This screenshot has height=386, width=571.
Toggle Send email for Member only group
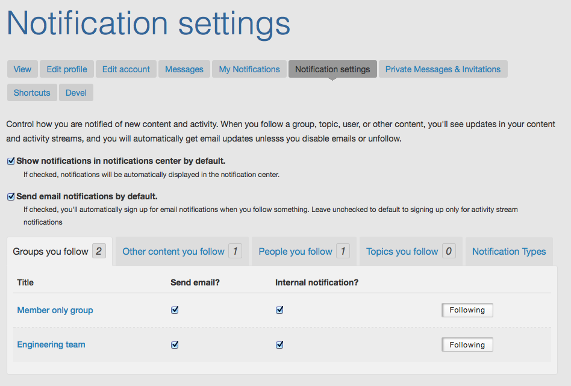(x=175, y=310)
